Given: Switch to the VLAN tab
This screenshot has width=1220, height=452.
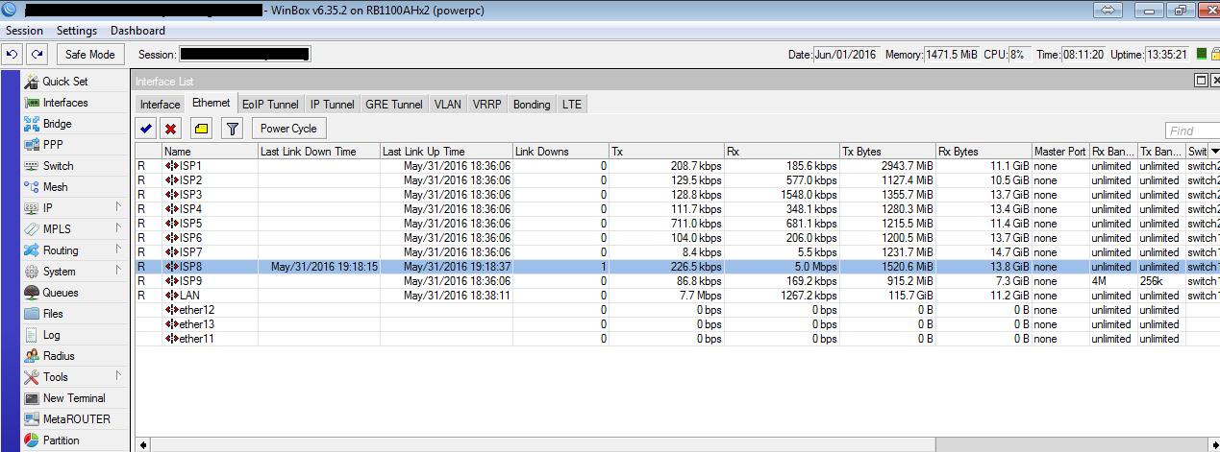Looking at the screenshot, I should point(447,105).
